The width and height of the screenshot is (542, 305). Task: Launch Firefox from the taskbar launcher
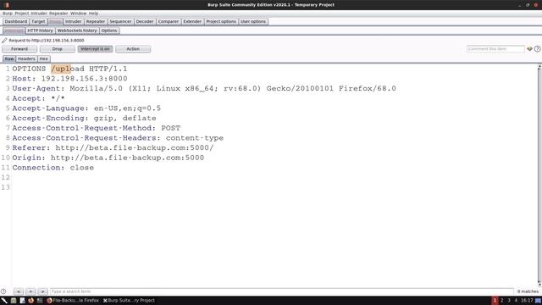[31, 301]
